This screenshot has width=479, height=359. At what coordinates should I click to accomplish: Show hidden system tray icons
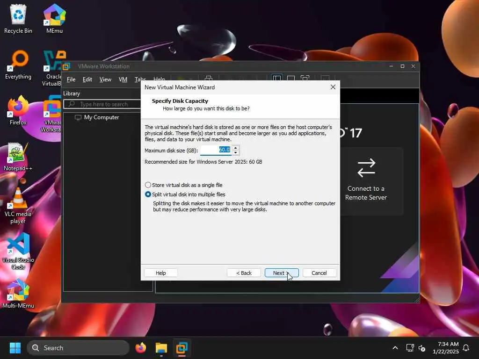point(395,348)
